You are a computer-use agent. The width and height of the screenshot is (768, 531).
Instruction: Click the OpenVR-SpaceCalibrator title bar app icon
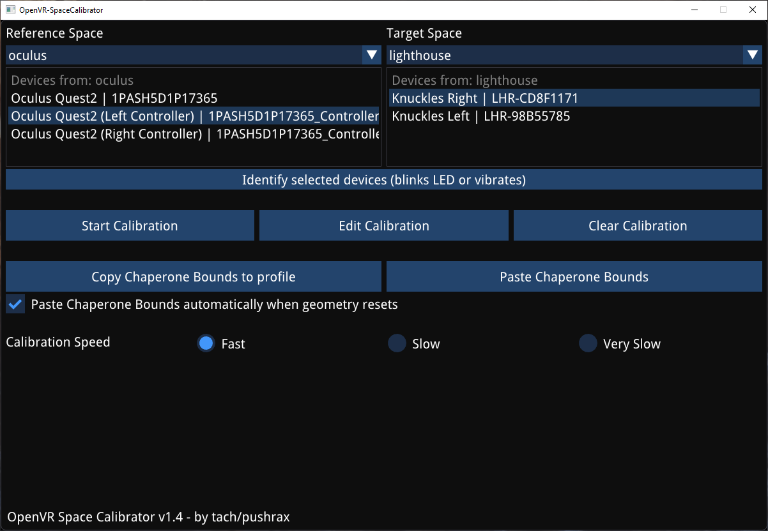tap(10, 10)
